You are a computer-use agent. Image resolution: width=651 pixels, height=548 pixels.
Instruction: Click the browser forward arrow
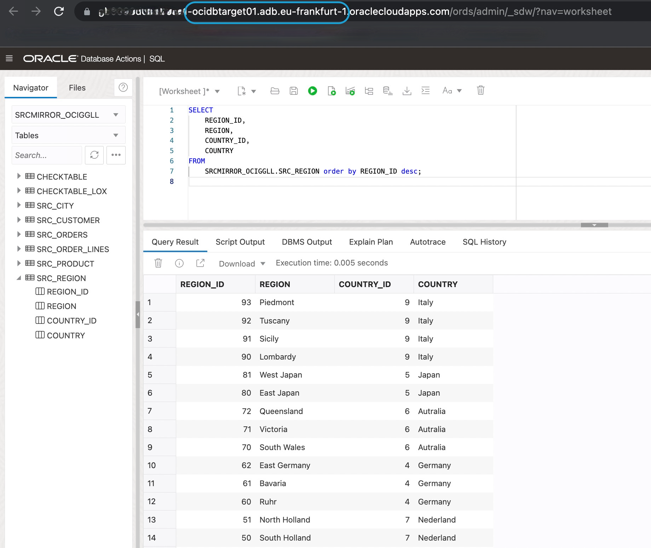[36, 11]
